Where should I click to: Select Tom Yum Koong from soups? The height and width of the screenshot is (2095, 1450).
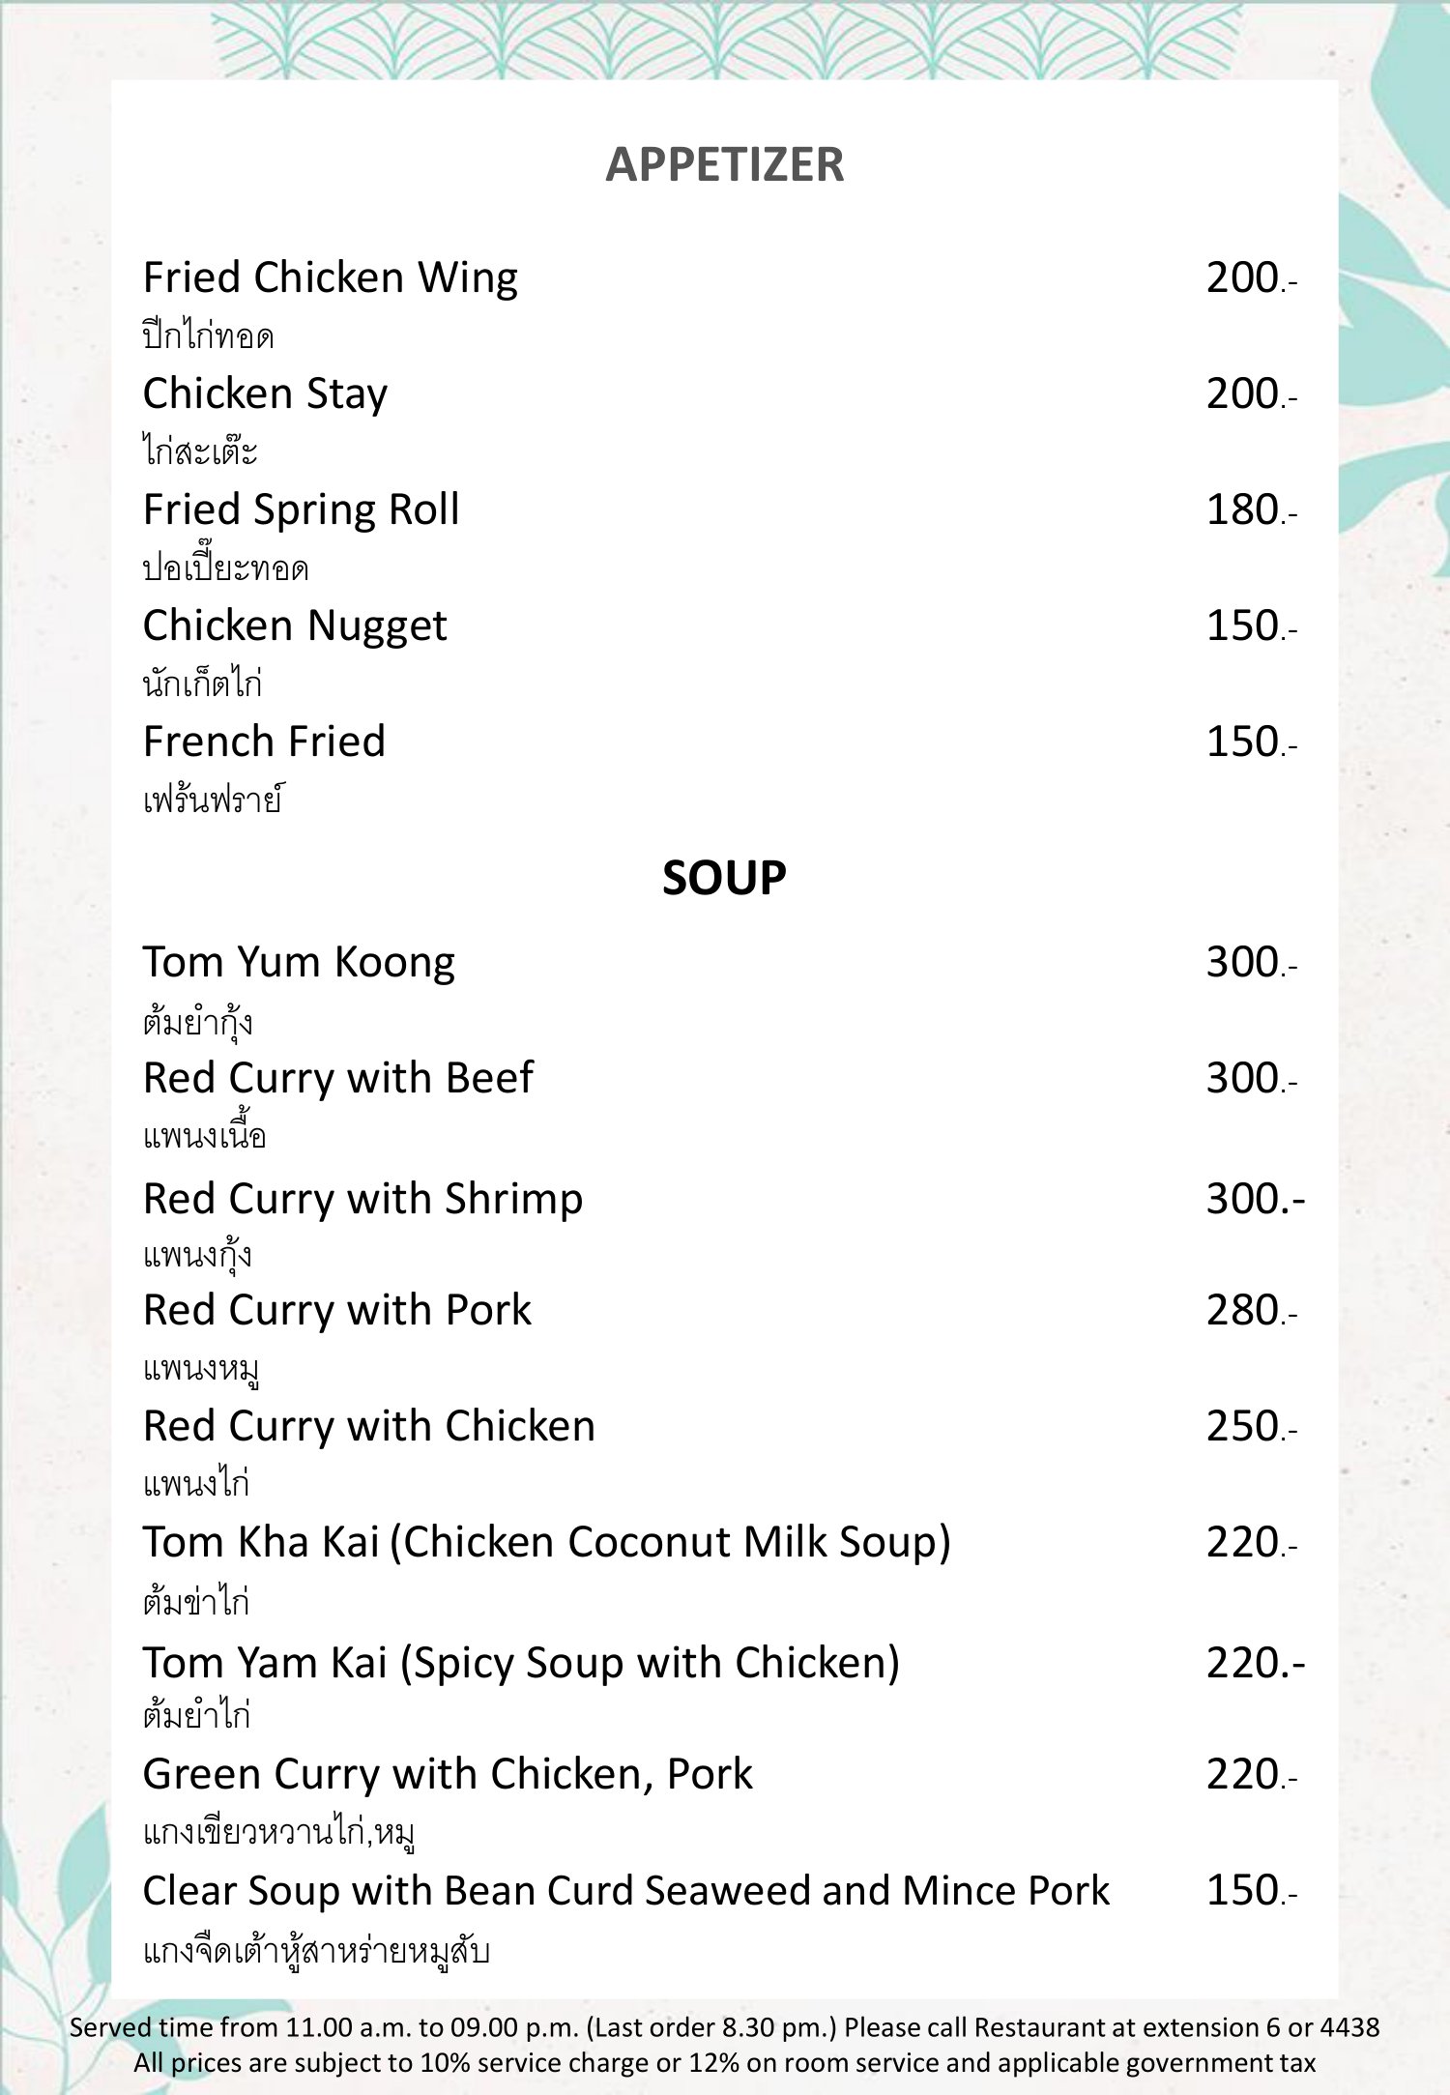pyautogui.click(x=299, y=962)
